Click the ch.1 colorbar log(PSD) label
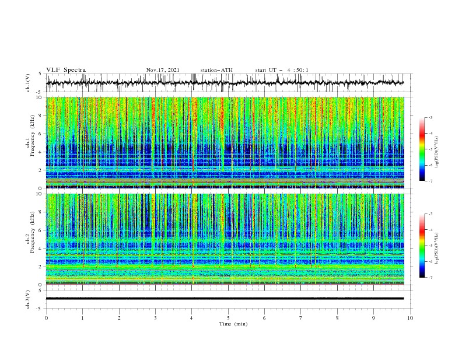This screenshot has height=357, width=462. 436,152
